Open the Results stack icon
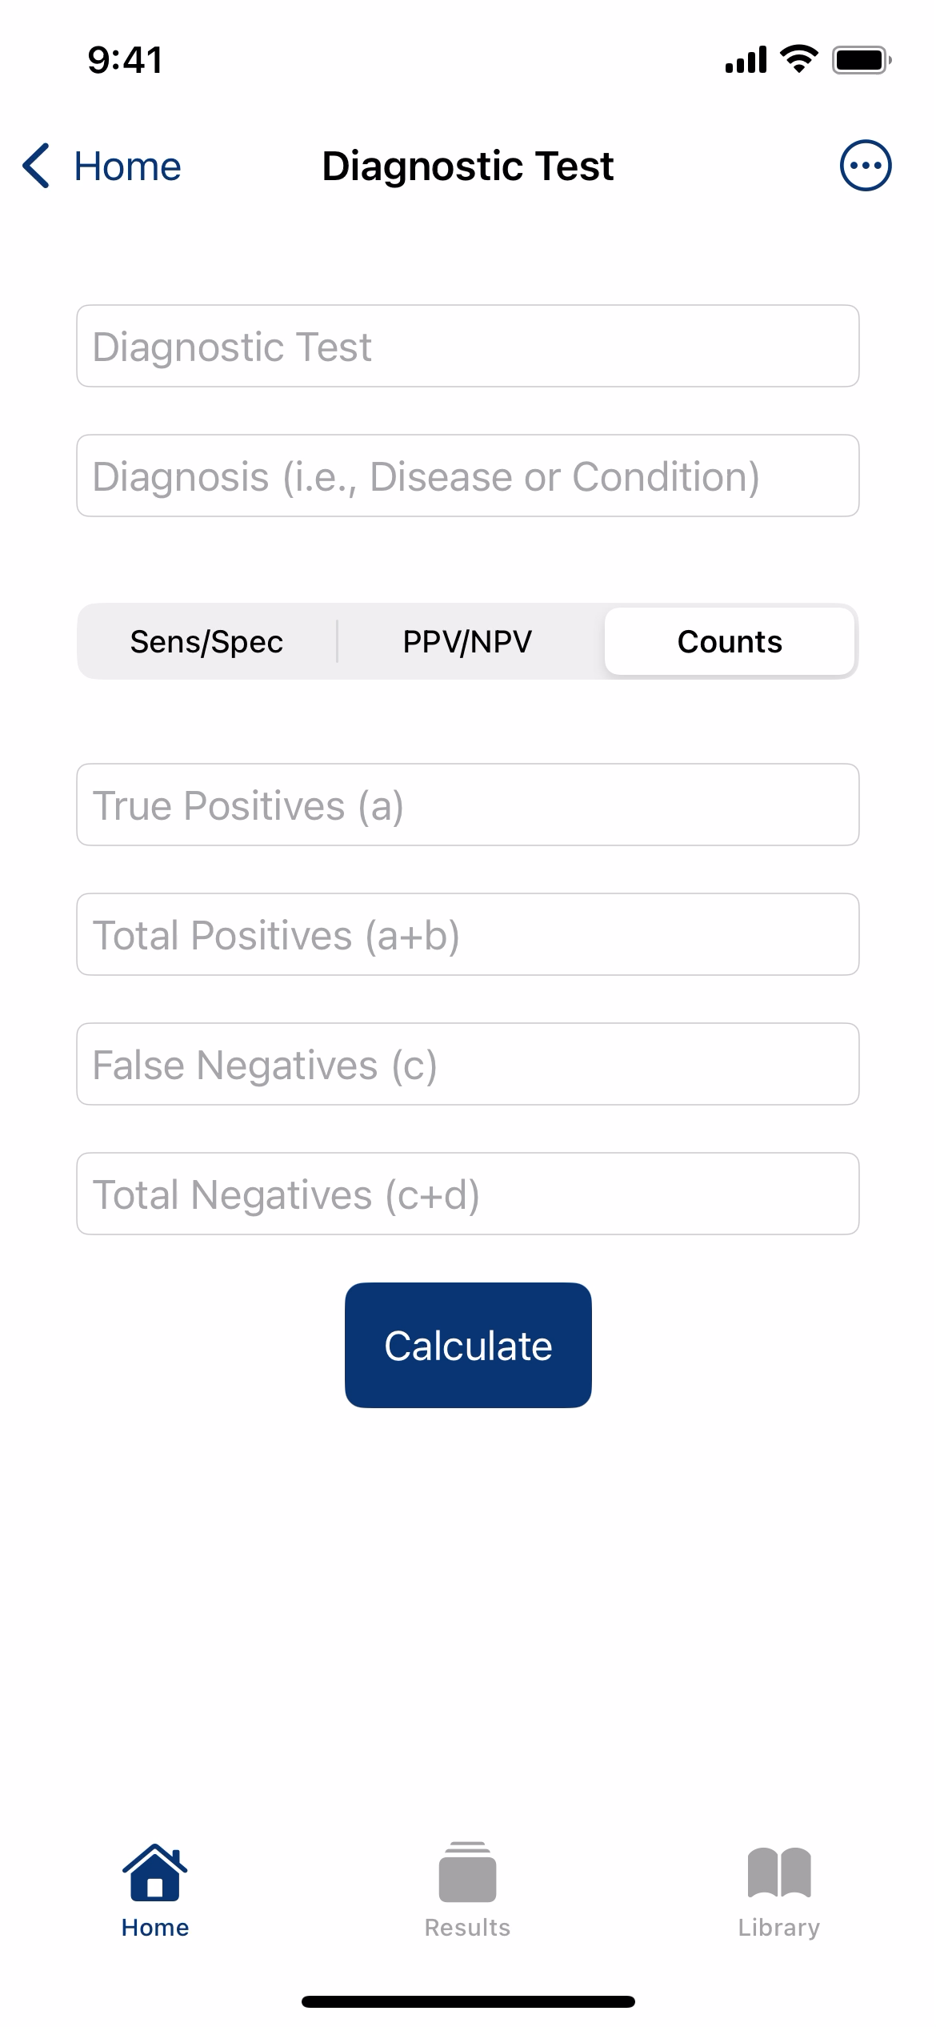Viewport: 936px width, 2027px height. tap(467, 1872)
